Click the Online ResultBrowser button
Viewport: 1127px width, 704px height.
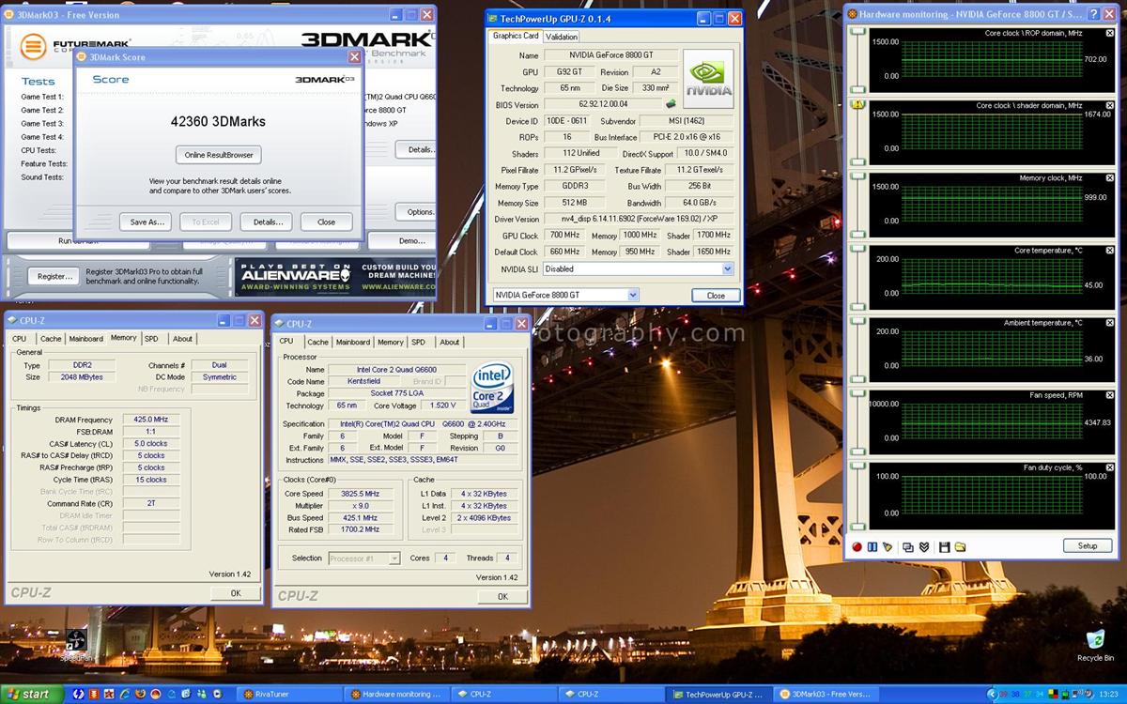[x=218, y=155]
